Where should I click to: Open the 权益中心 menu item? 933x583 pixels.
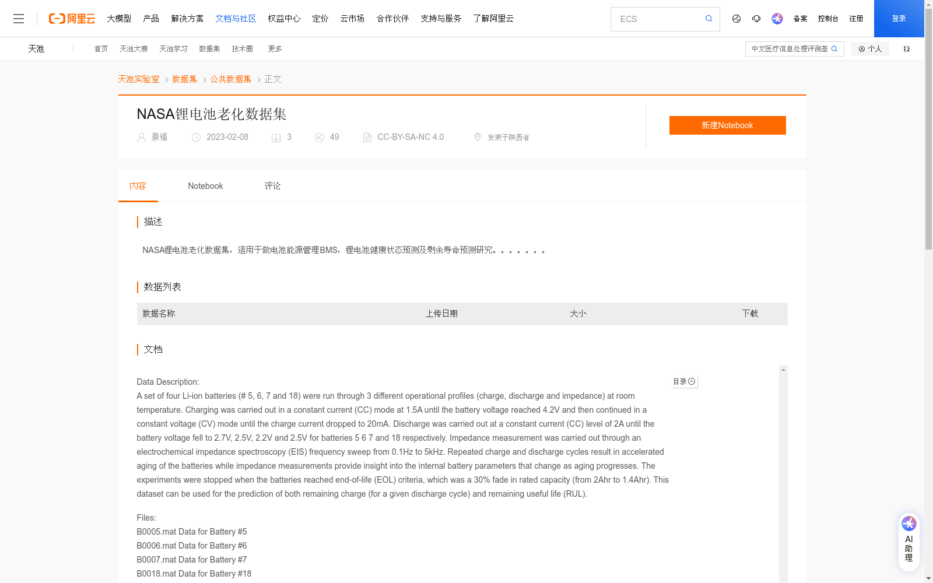click(x=284, y=19)
